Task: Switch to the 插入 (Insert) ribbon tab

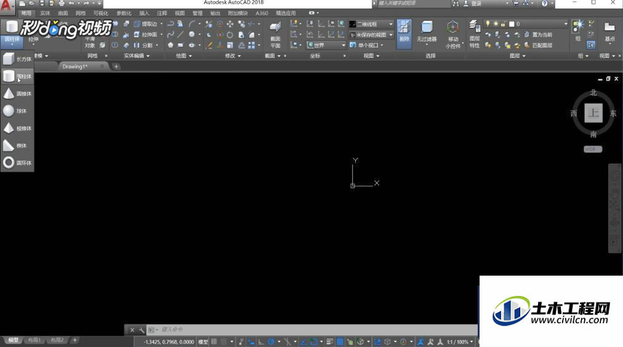Action: pos(144,13)
